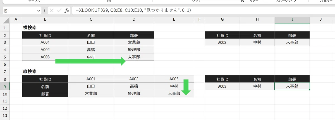
Task: Click the selected cell I9 with 人事部
Action: [292, 86]
